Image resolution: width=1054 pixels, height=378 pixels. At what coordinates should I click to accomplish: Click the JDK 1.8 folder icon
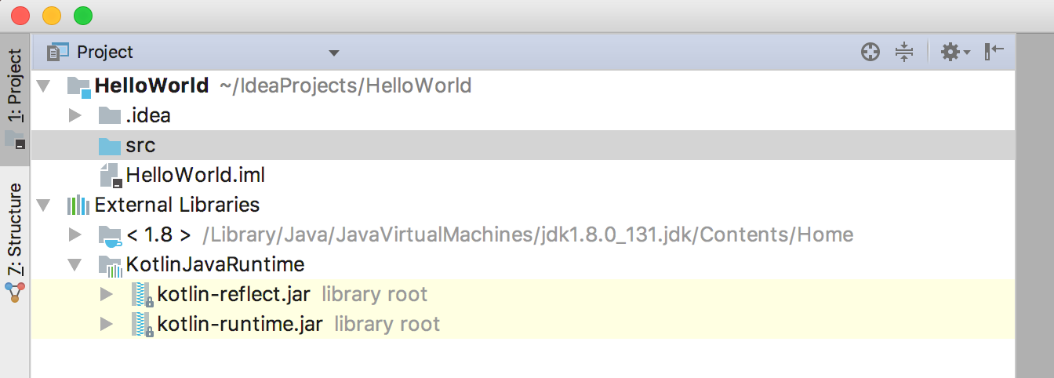click(110, 235)
